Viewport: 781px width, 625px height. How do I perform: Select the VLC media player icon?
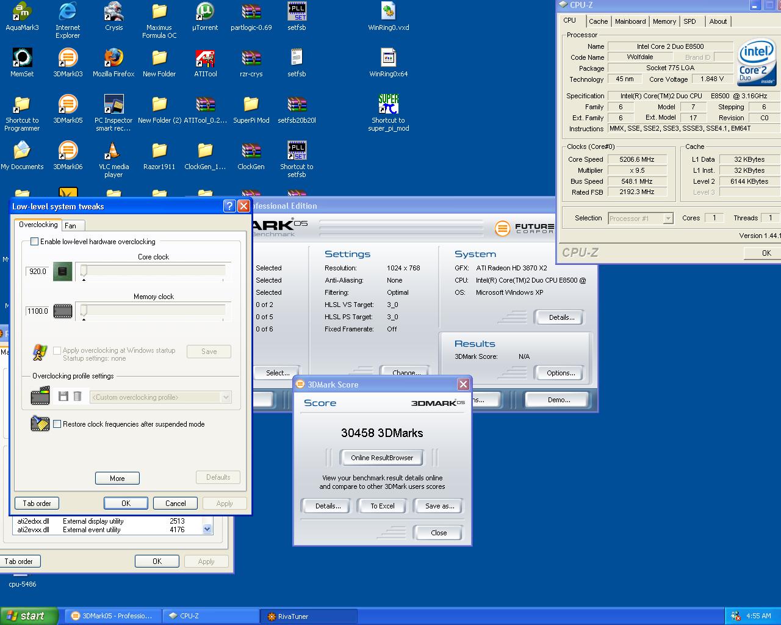coord(113,160)
